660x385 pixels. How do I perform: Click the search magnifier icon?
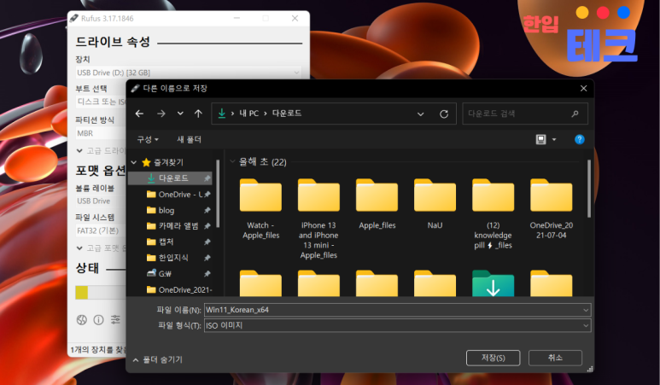pos(575,114)
